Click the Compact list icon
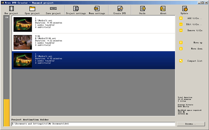 [181, 61]
